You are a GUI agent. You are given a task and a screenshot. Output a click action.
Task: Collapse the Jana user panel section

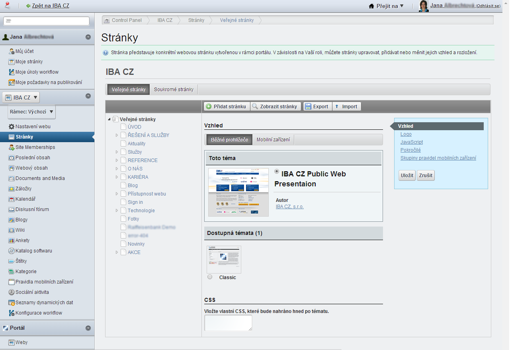88,37
